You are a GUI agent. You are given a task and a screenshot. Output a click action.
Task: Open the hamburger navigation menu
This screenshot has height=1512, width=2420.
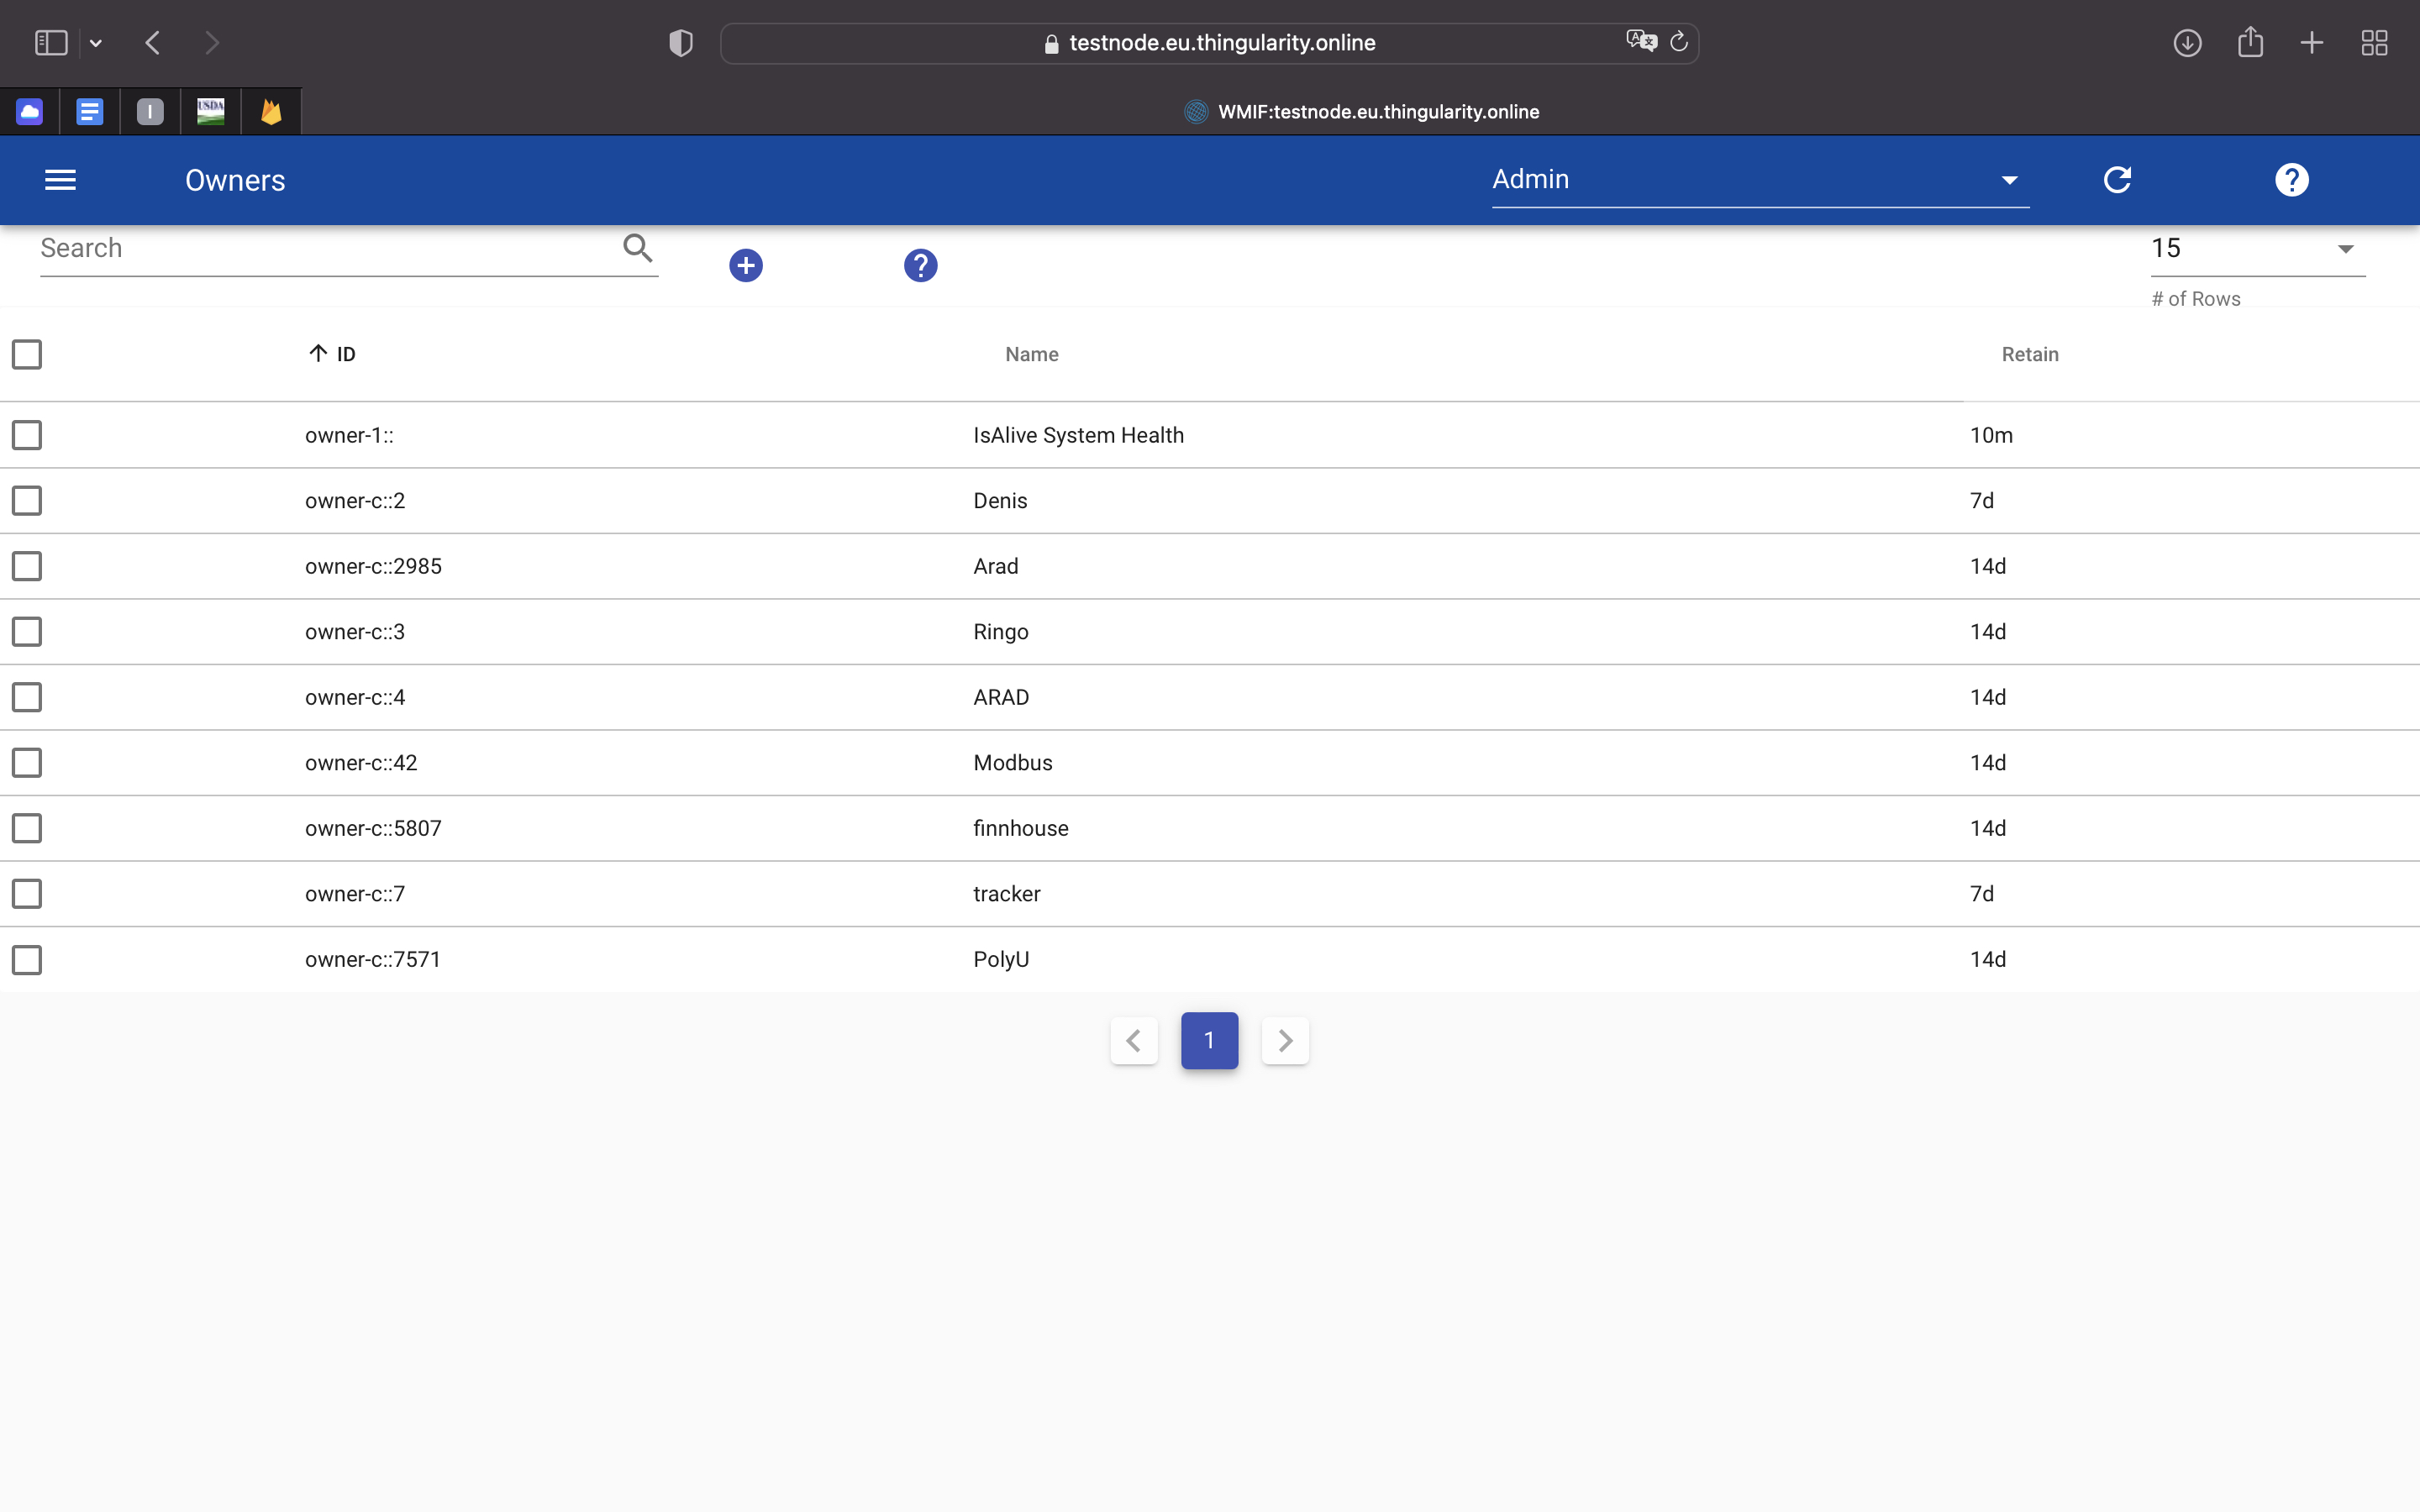(x=60, y=180)
